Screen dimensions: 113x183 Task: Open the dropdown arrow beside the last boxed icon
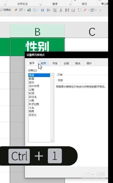[96, 10]
